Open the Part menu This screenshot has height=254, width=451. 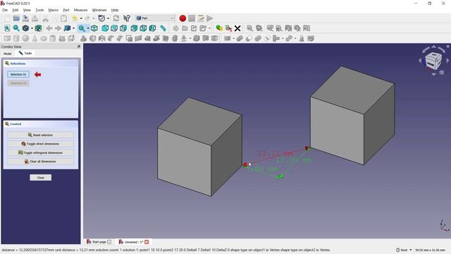[66, 10]
